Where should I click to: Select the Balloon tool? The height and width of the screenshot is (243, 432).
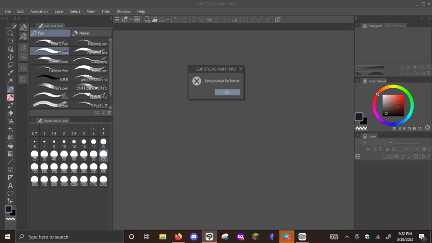pyautogui.click(x=10, y=193)
